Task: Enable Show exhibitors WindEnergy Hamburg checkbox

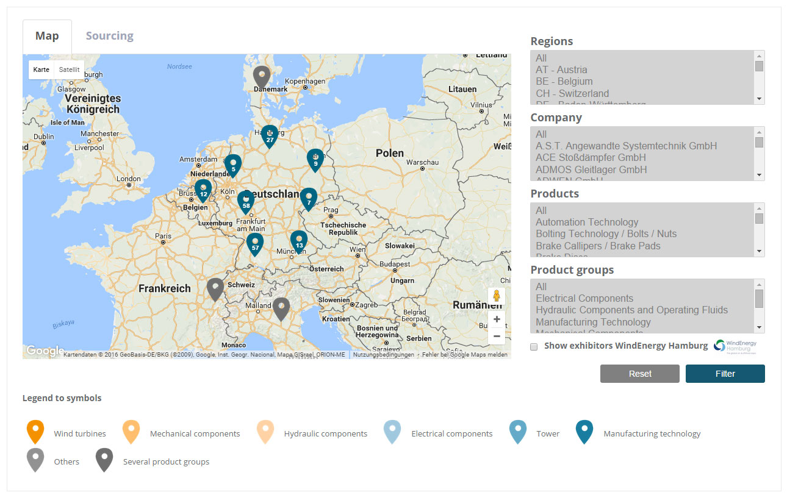Action: point(534,346)
